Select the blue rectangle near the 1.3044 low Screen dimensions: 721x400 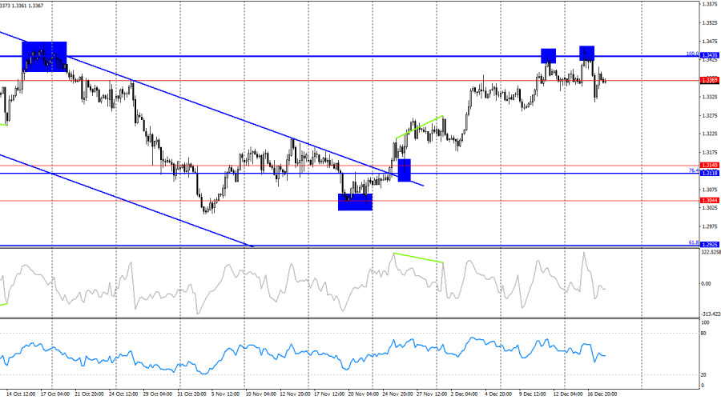tap(355, 202)
